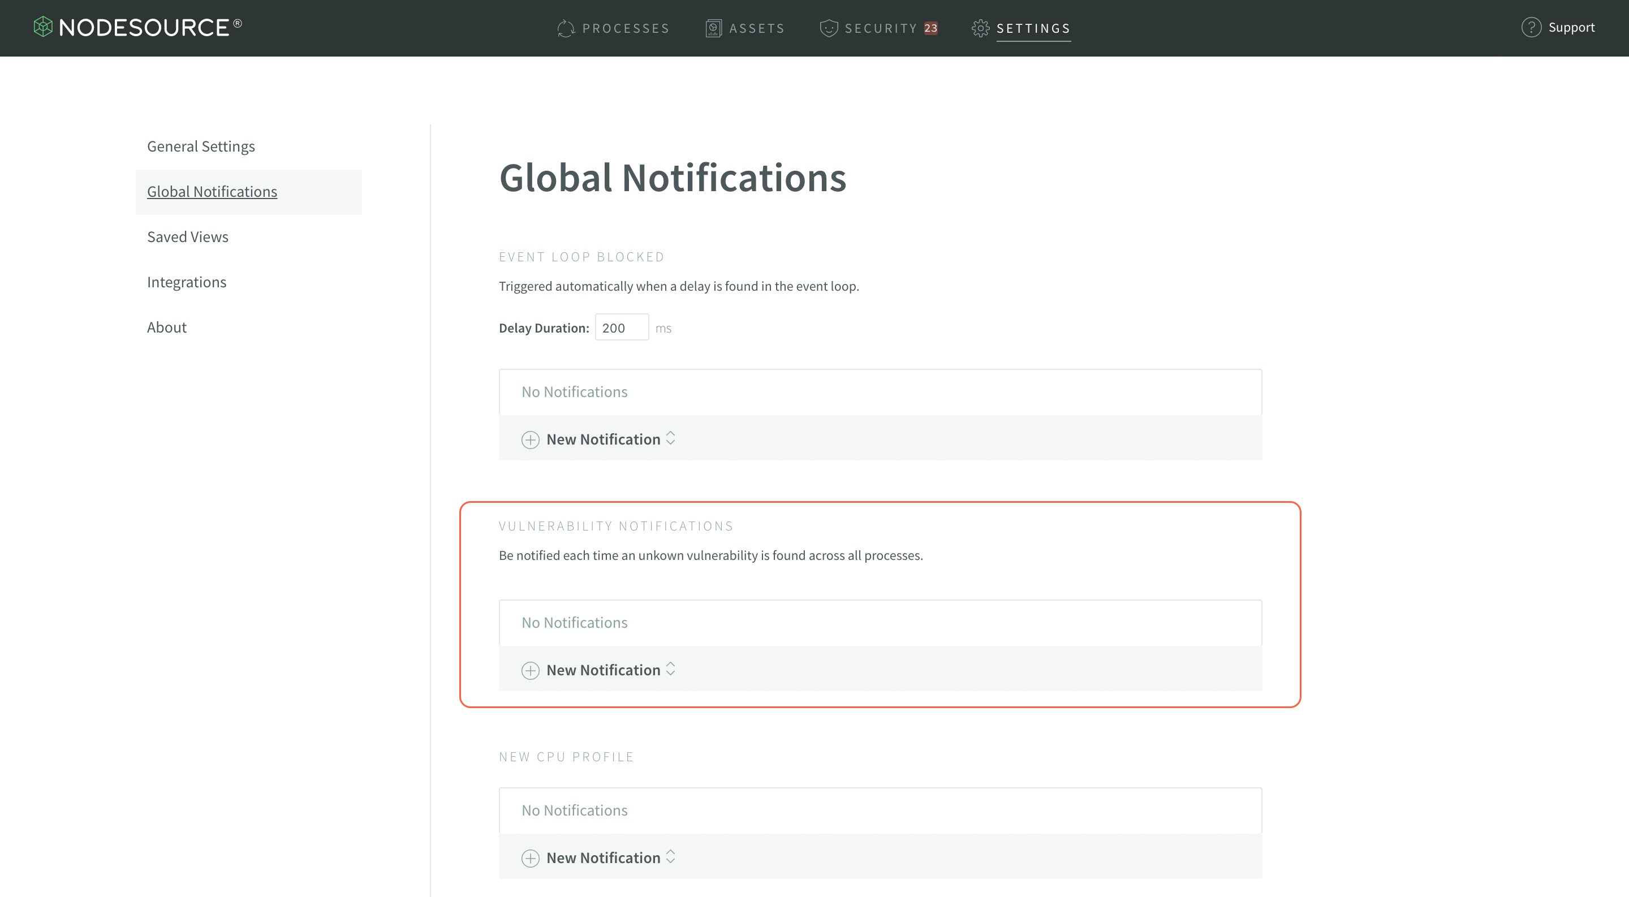Click the Support question mark icon

coord(1531,27)
